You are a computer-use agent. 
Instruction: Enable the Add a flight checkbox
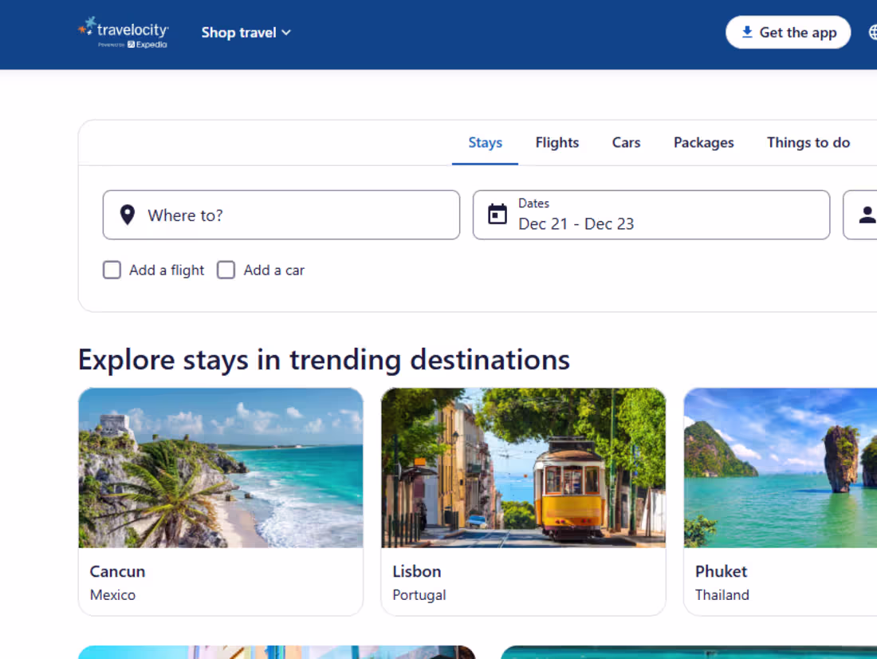tap(112, 270)
